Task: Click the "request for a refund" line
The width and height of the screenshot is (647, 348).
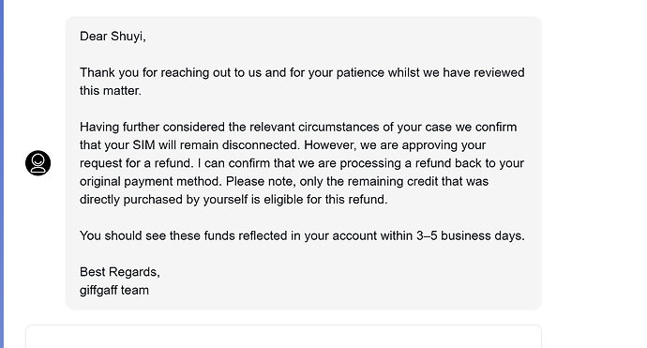Action: (x=302, y=163)
